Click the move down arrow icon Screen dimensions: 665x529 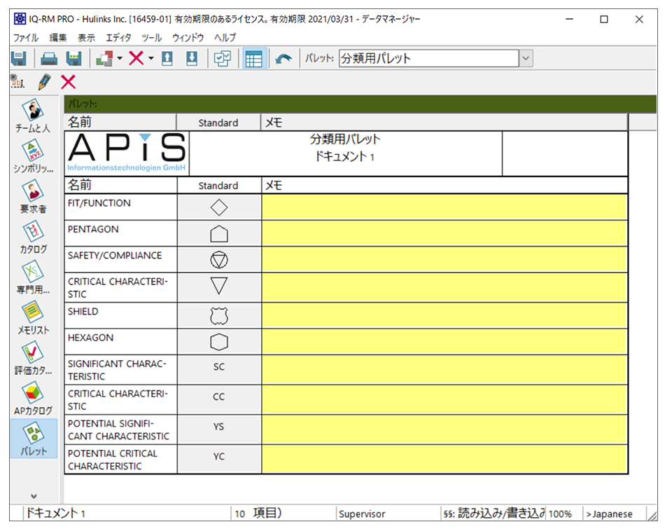[x=192, y=59]
